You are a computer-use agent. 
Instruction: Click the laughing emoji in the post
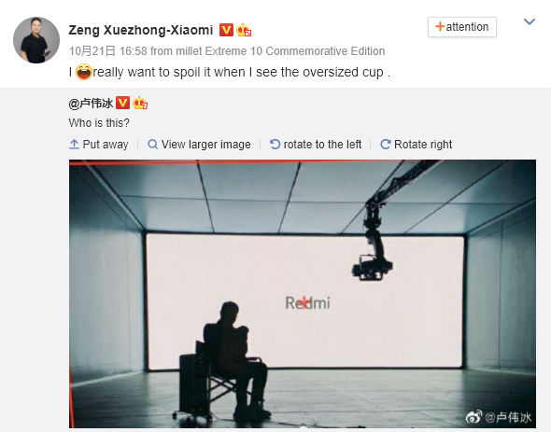(84, 72)
